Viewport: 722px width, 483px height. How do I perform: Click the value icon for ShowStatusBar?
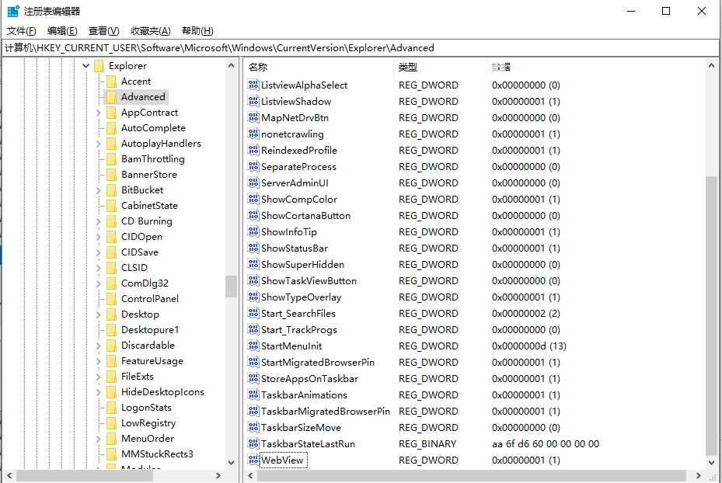click(253, 248)
